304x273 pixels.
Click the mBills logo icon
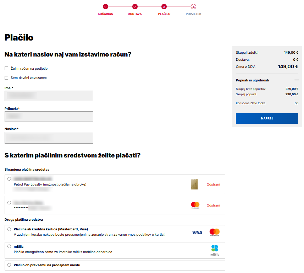(215, 250)
